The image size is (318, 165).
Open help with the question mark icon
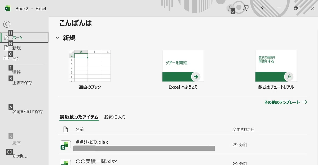coord(262,8)
